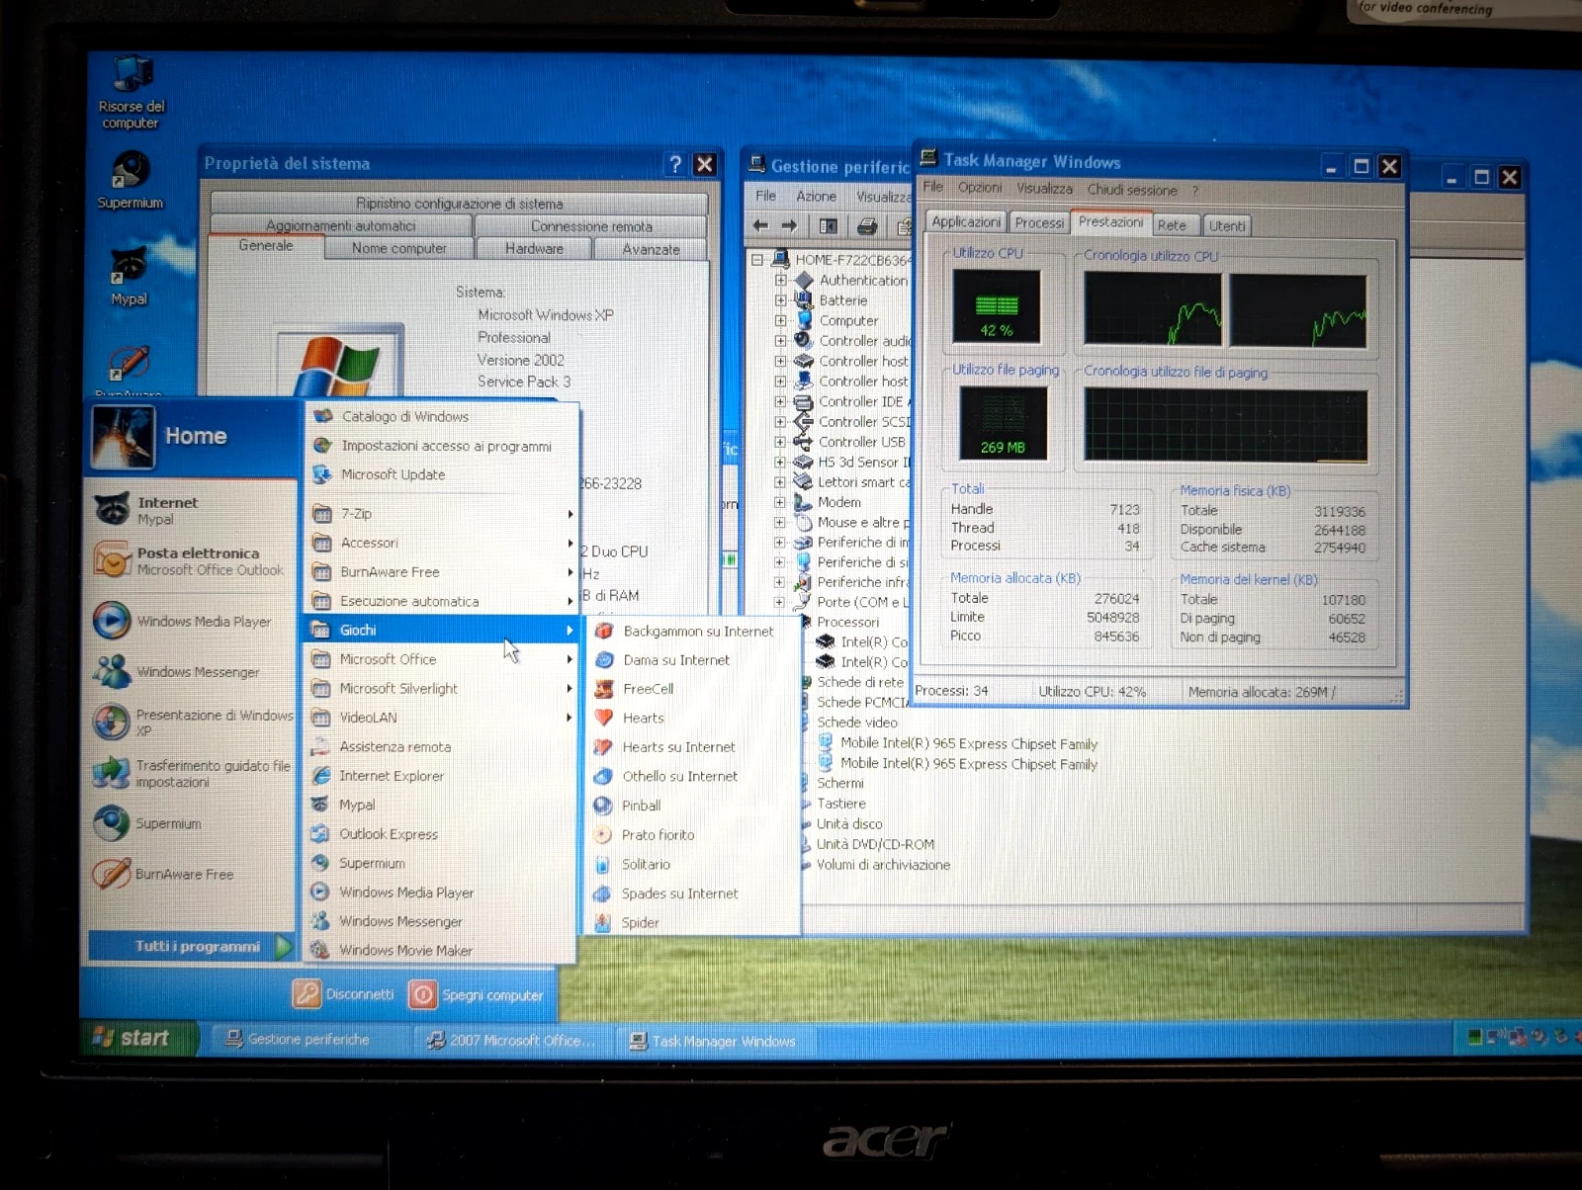Expand the Batterie device node
Image resolution: width=1582 pixels, height=1190 pixels.
click(x=780, y=300)
